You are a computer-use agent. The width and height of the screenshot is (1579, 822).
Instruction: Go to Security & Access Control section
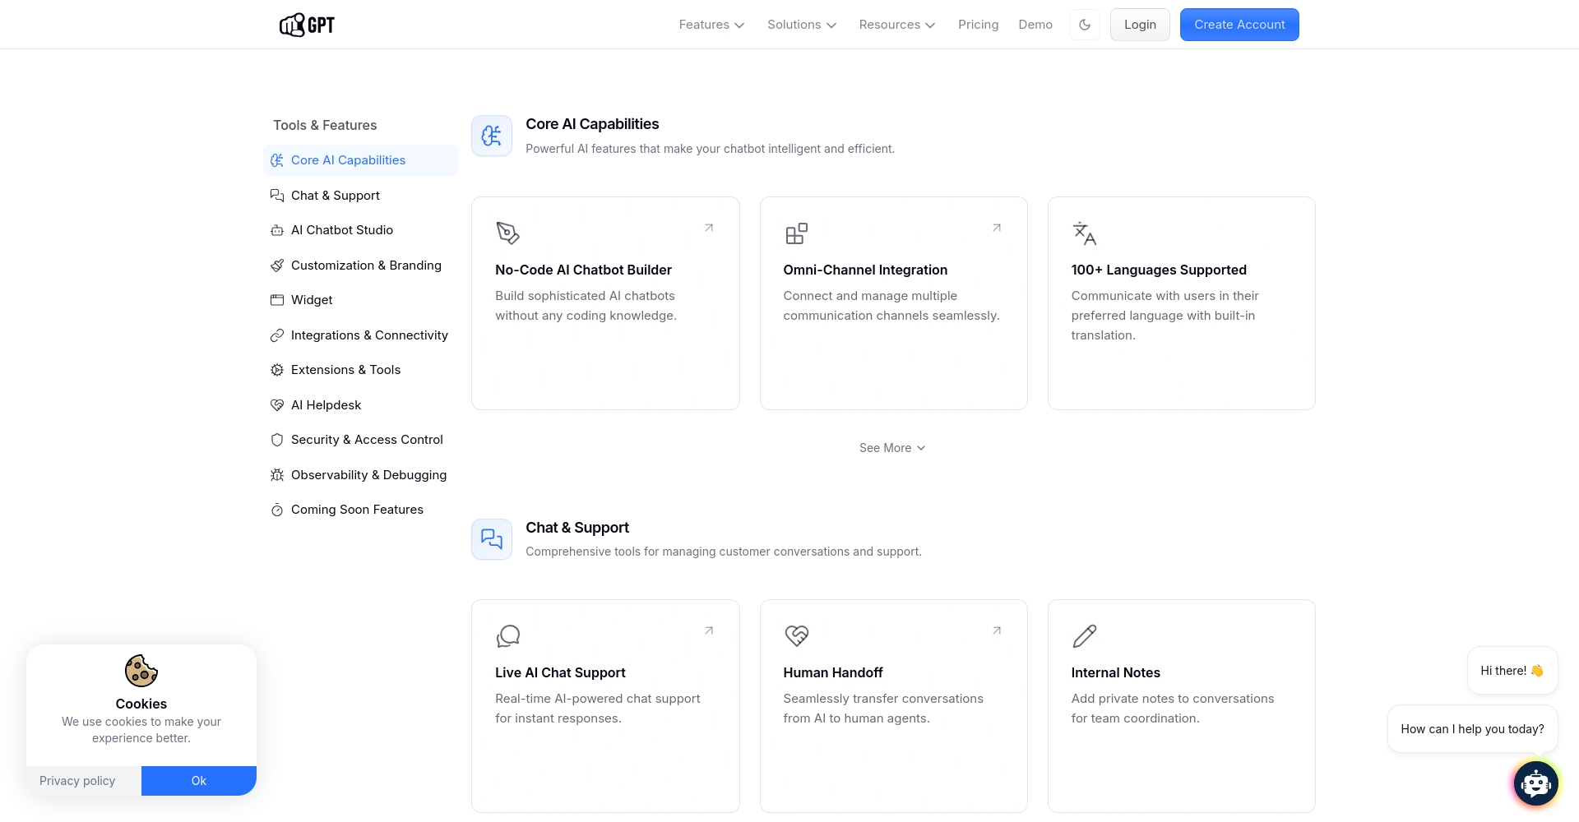click(x=366, y=440)
